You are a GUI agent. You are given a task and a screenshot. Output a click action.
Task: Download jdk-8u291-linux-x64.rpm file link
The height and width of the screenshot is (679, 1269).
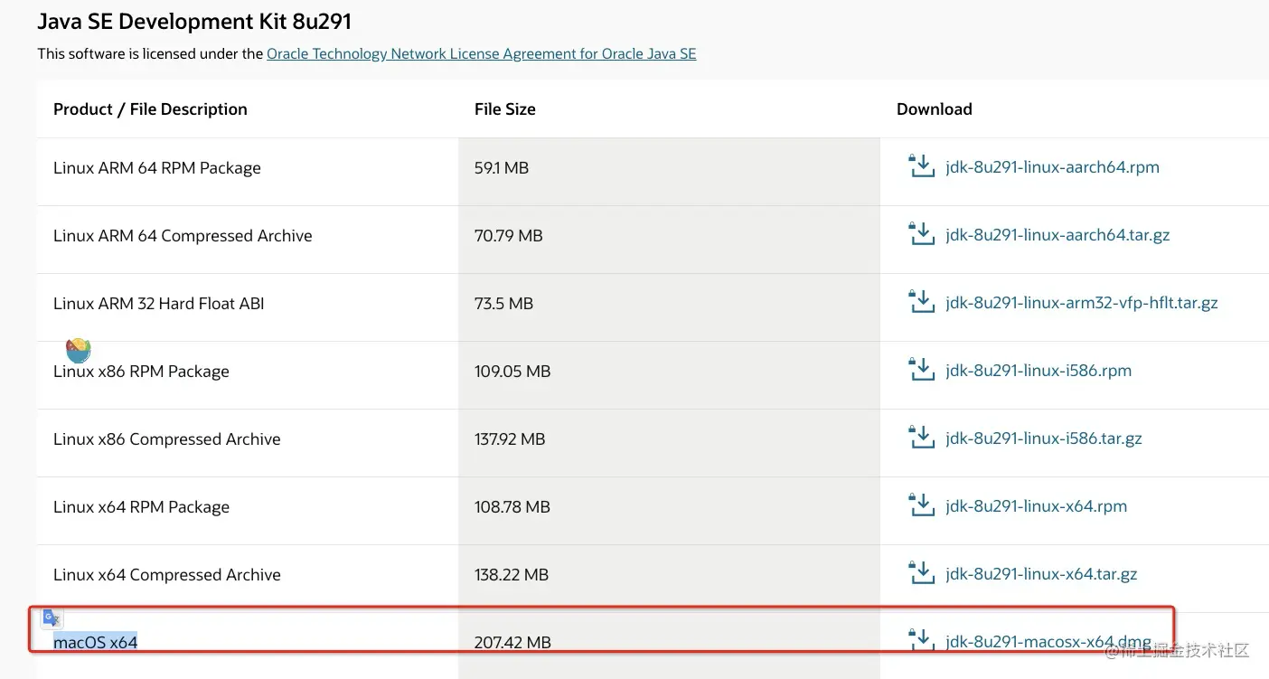coord(1037,506)
